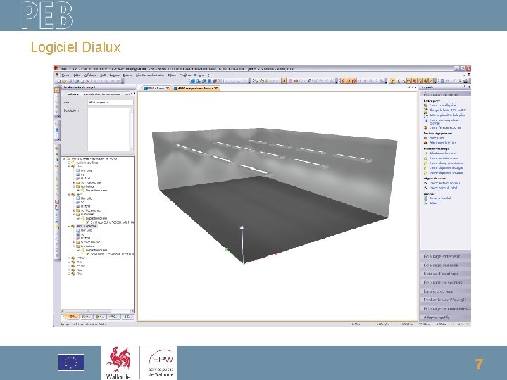Click the project tree horizontal scrollbar

coord(98,311)
